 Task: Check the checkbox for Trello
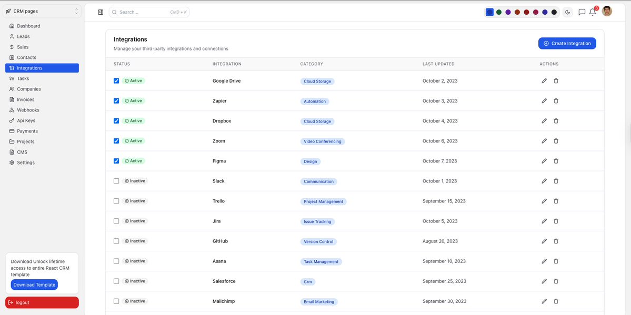116,200
